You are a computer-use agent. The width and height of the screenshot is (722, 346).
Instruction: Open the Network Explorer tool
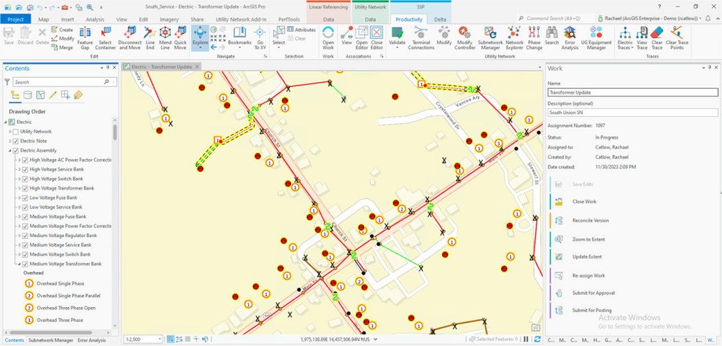[x=514, y=36]
